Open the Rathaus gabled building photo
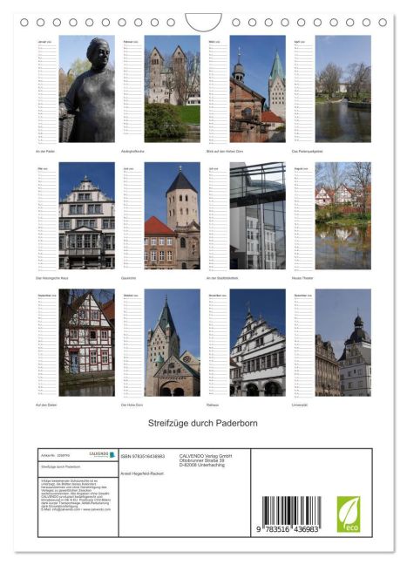This screenshot has height=565, width=407. [257, 343]
